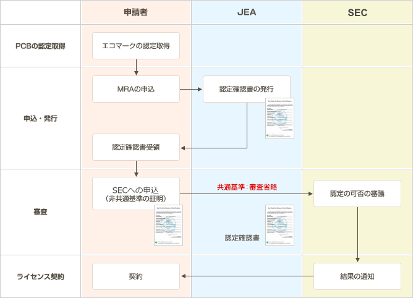The width and height of the screenshot is (413, 298).
Task: Click the エコマークの認定取得 box
Action: click(x=136, y=46)
